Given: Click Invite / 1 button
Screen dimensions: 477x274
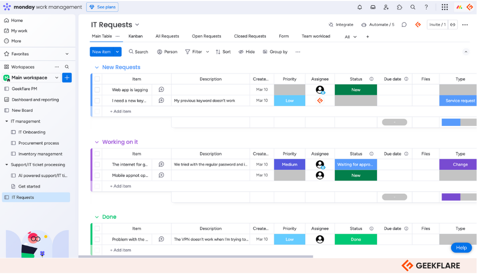Looking at the screenshot, I should 437,25.
